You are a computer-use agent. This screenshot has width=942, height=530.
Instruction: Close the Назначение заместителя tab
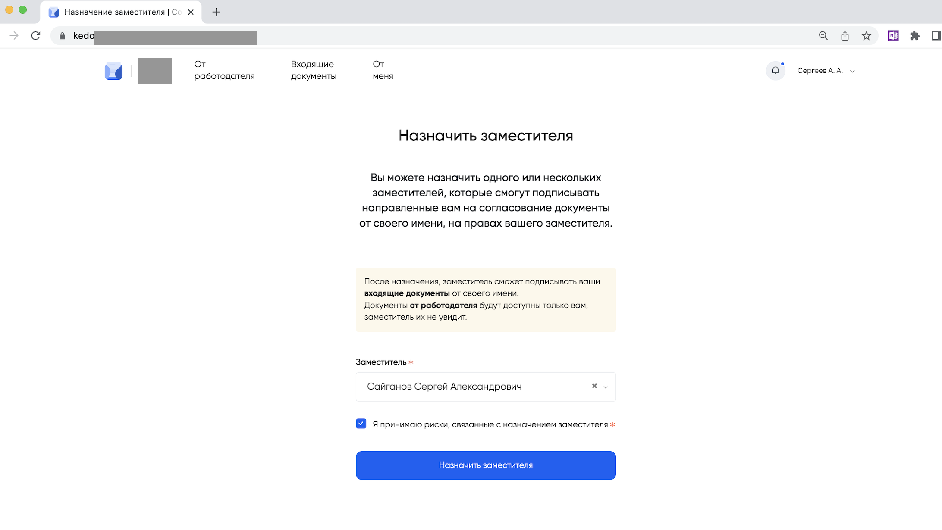(191, 12)
